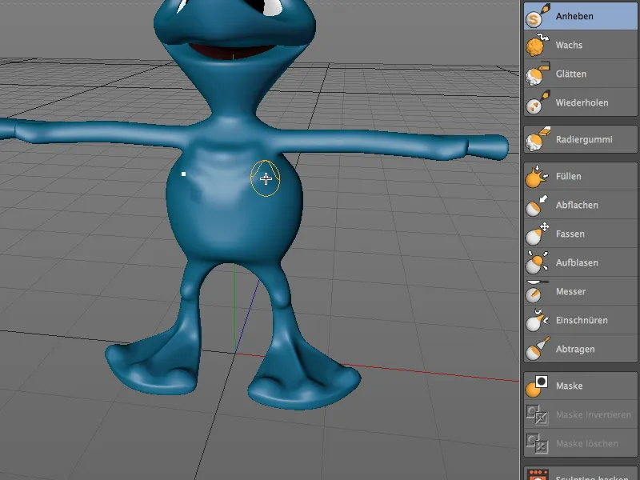This screenshot has width=640, height=480.
Task: Click the Anheben label text
Action: click(574, 16)
